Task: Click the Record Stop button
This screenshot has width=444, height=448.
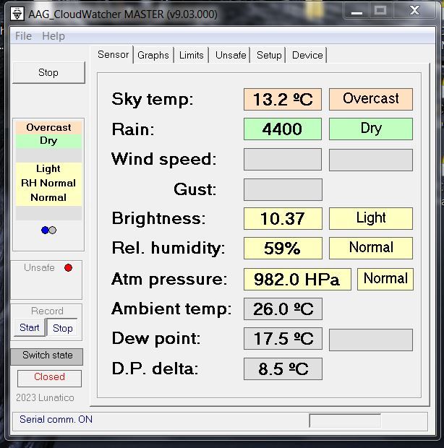Action: (63, 328)
